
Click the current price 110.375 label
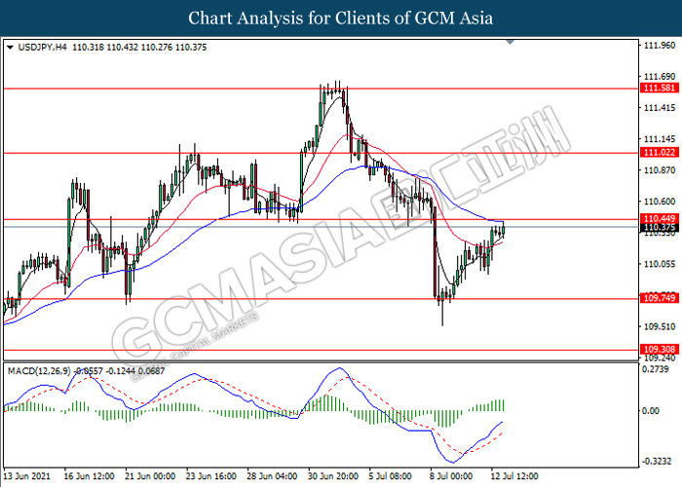(660, 228)
